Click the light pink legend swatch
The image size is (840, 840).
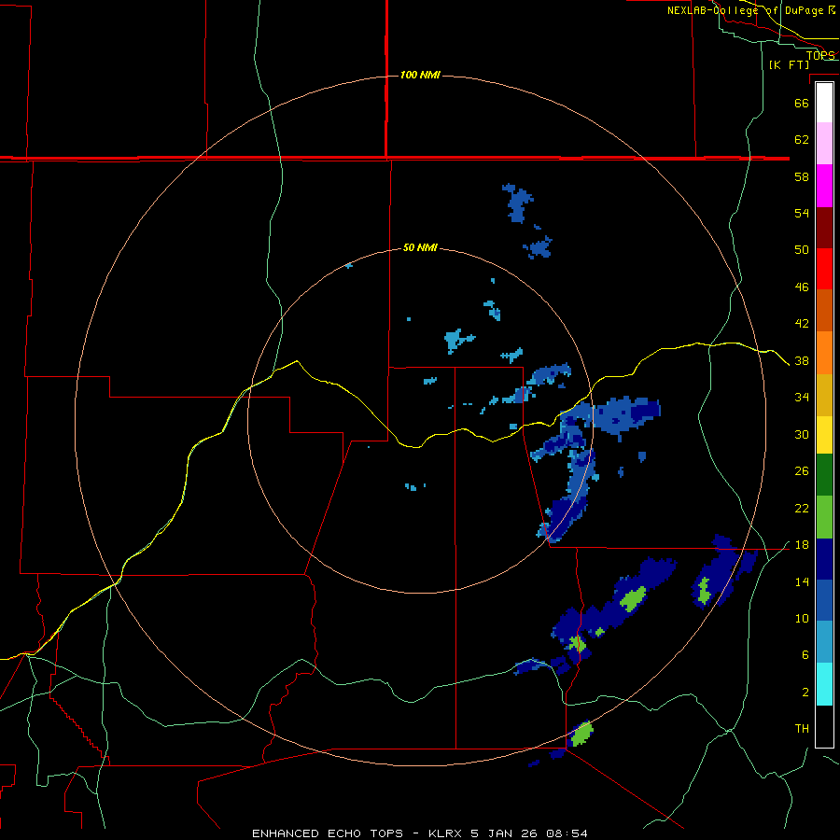(x=824, y=144)
